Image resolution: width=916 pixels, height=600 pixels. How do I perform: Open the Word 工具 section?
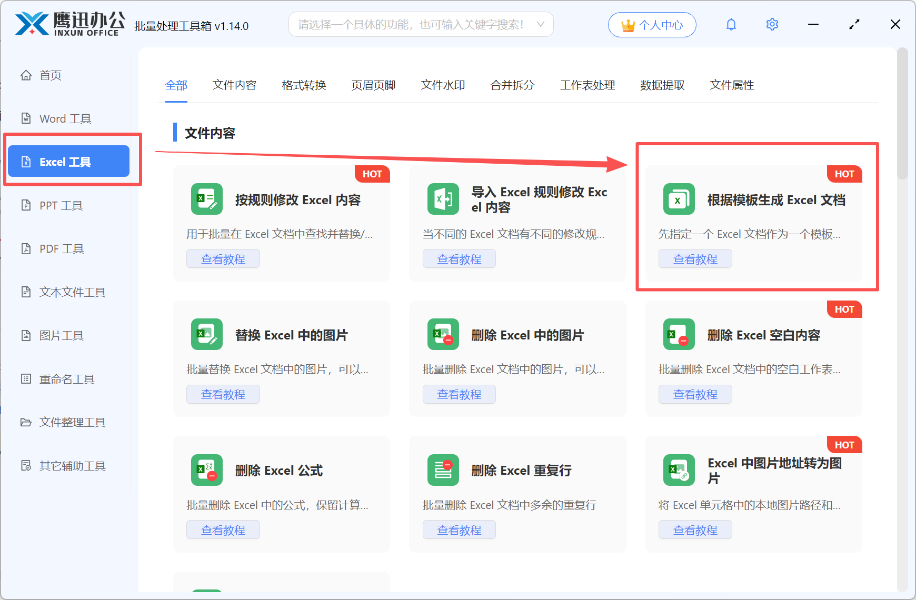click(x=64, y=118)
